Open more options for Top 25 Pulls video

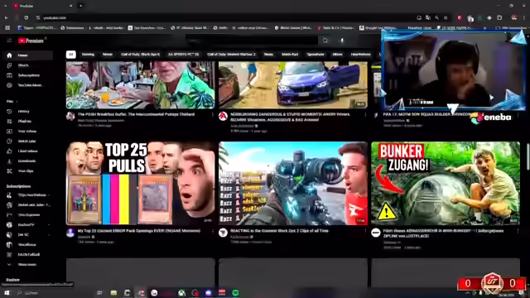pyautogui.click(x=213, y=232)
